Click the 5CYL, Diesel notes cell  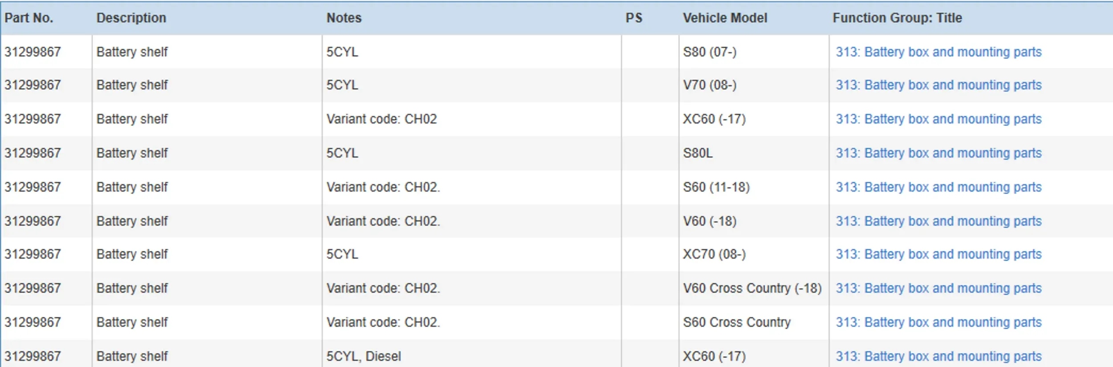pyautogui.click(x=363, y=356)
